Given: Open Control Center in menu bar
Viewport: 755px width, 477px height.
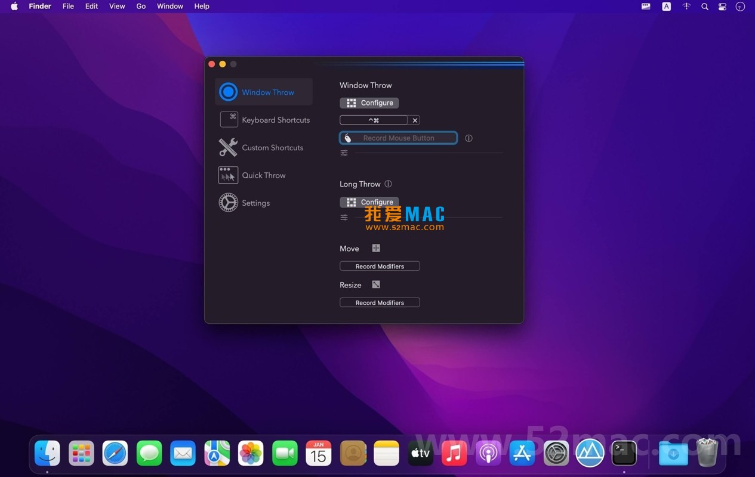Looking at the screenshot, I should click(x=722, y=7).
